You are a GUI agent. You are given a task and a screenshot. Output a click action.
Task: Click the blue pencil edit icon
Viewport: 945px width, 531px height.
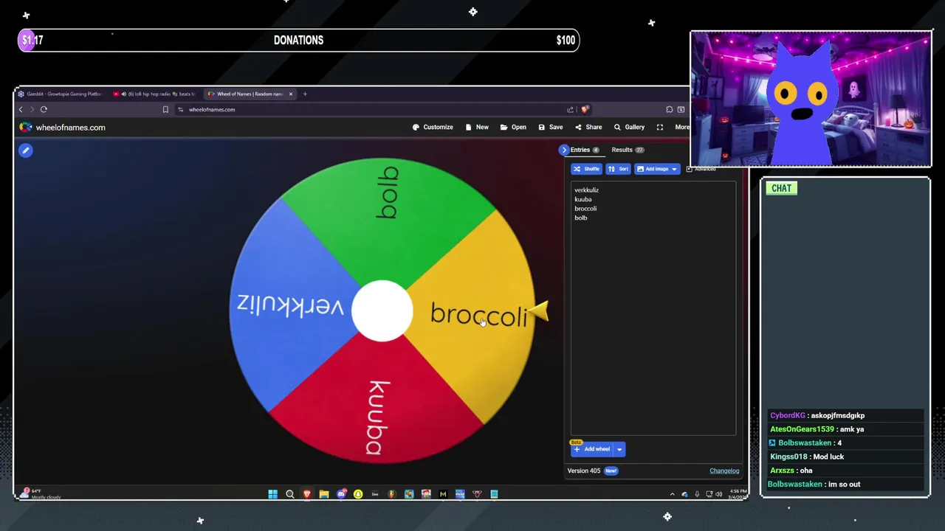pyautogui.click(x=26, y=150)
